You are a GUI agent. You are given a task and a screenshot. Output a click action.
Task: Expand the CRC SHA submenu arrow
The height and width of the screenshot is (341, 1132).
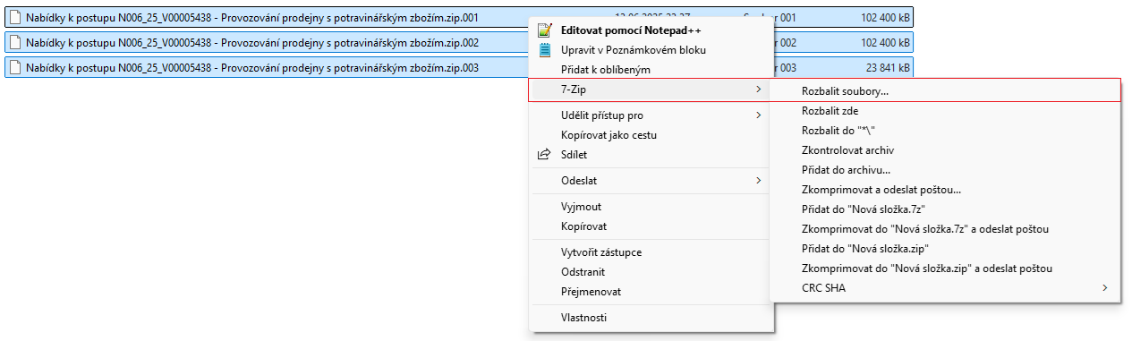[x=1105, y=288]
